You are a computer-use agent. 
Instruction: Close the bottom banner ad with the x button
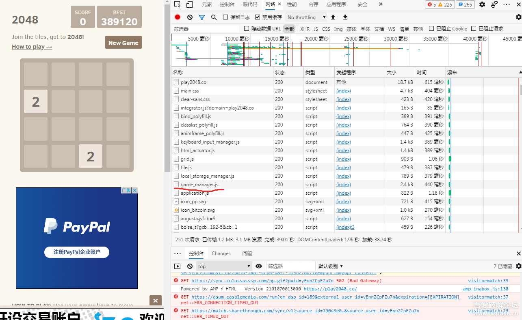(155, 301)
